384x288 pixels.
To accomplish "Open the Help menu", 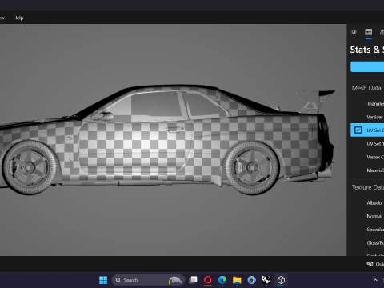I will pyautogui.click(x=18, y=18).
